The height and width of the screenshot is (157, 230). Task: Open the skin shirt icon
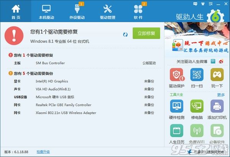tap(203, 4)
